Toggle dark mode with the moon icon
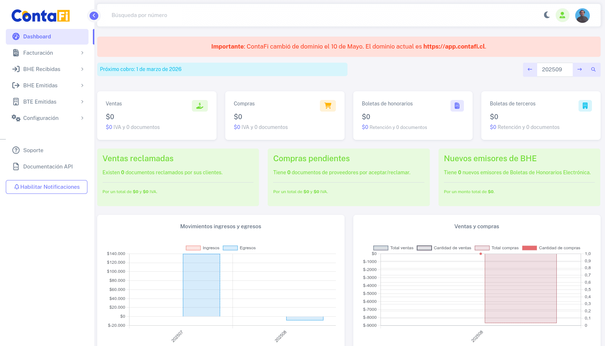 (547, 15)
